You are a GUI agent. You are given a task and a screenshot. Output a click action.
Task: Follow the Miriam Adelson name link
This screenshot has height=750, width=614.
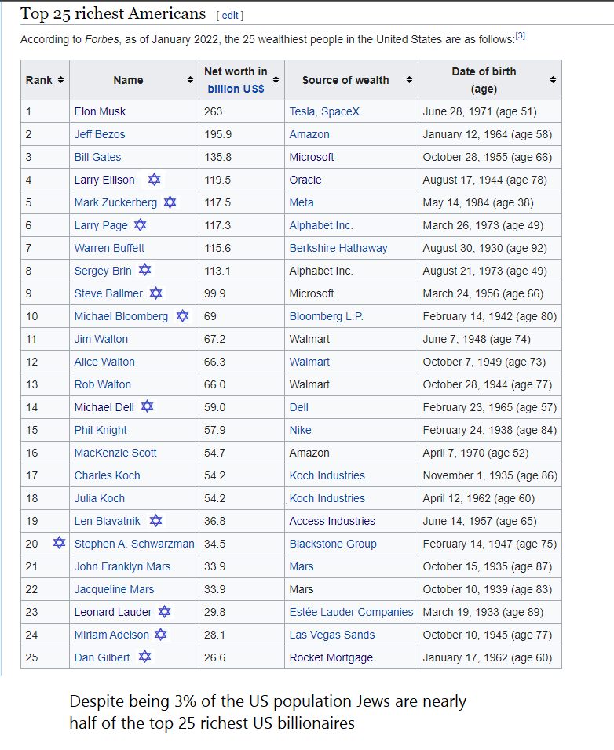pyautogui.click(x=111, y=635)
